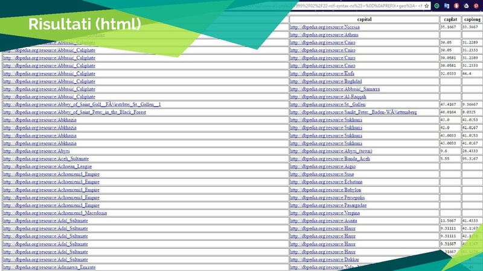Select caplat value 11.5667
This screenshot has width=483, height=271.
click(x=448, y=220)
